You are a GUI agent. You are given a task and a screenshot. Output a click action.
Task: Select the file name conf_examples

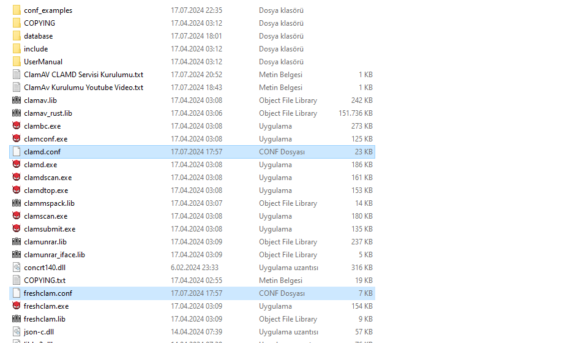tap(48, 10)
